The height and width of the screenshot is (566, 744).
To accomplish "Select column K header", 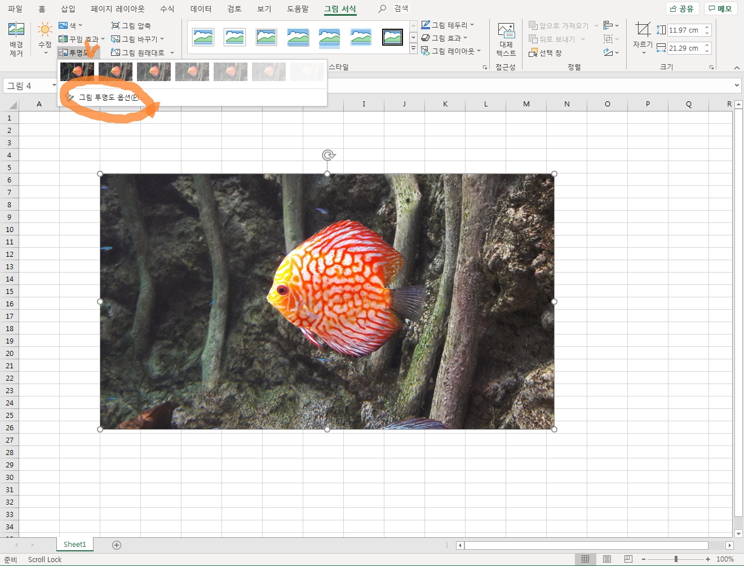I will tap(445, 104).
